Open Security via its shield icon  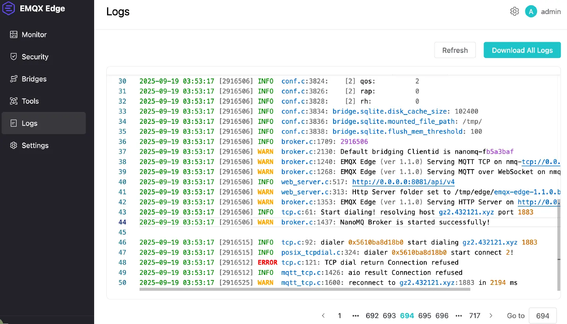click(x=14, y=57)
